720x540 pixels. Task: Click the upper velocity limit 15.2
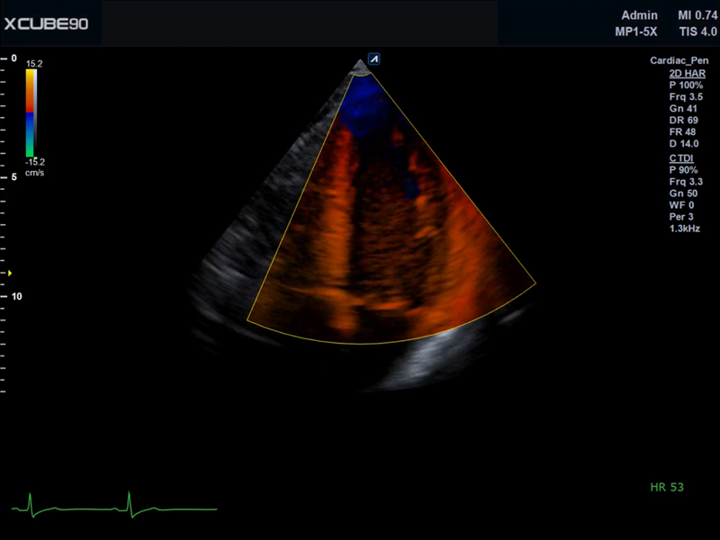coord(34,64)
